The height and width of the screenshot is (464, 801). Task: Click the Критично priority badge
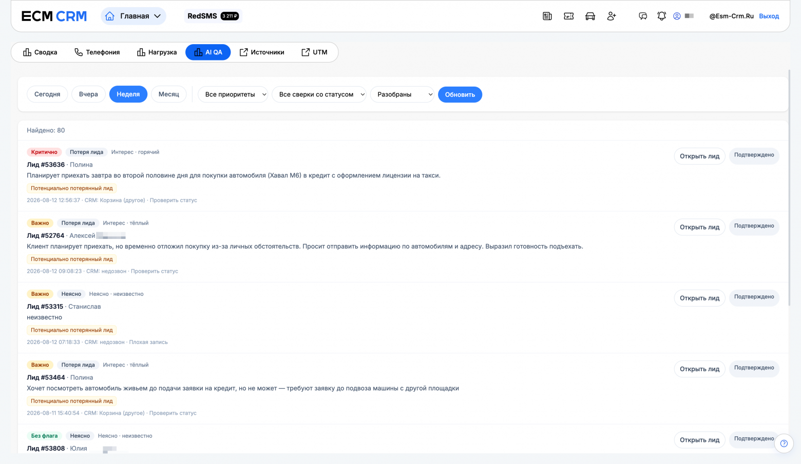pyautogui.click(x=44, y=152)
